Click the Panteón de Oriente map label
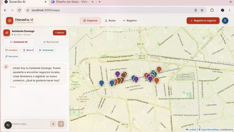The height and width of the screenshot is (132, 234). pos(186,76)
